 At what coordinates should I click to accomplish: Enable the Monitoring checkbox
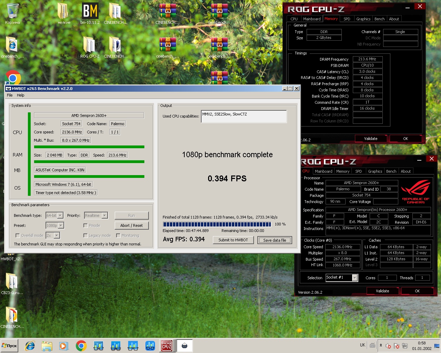click(118, 235)
